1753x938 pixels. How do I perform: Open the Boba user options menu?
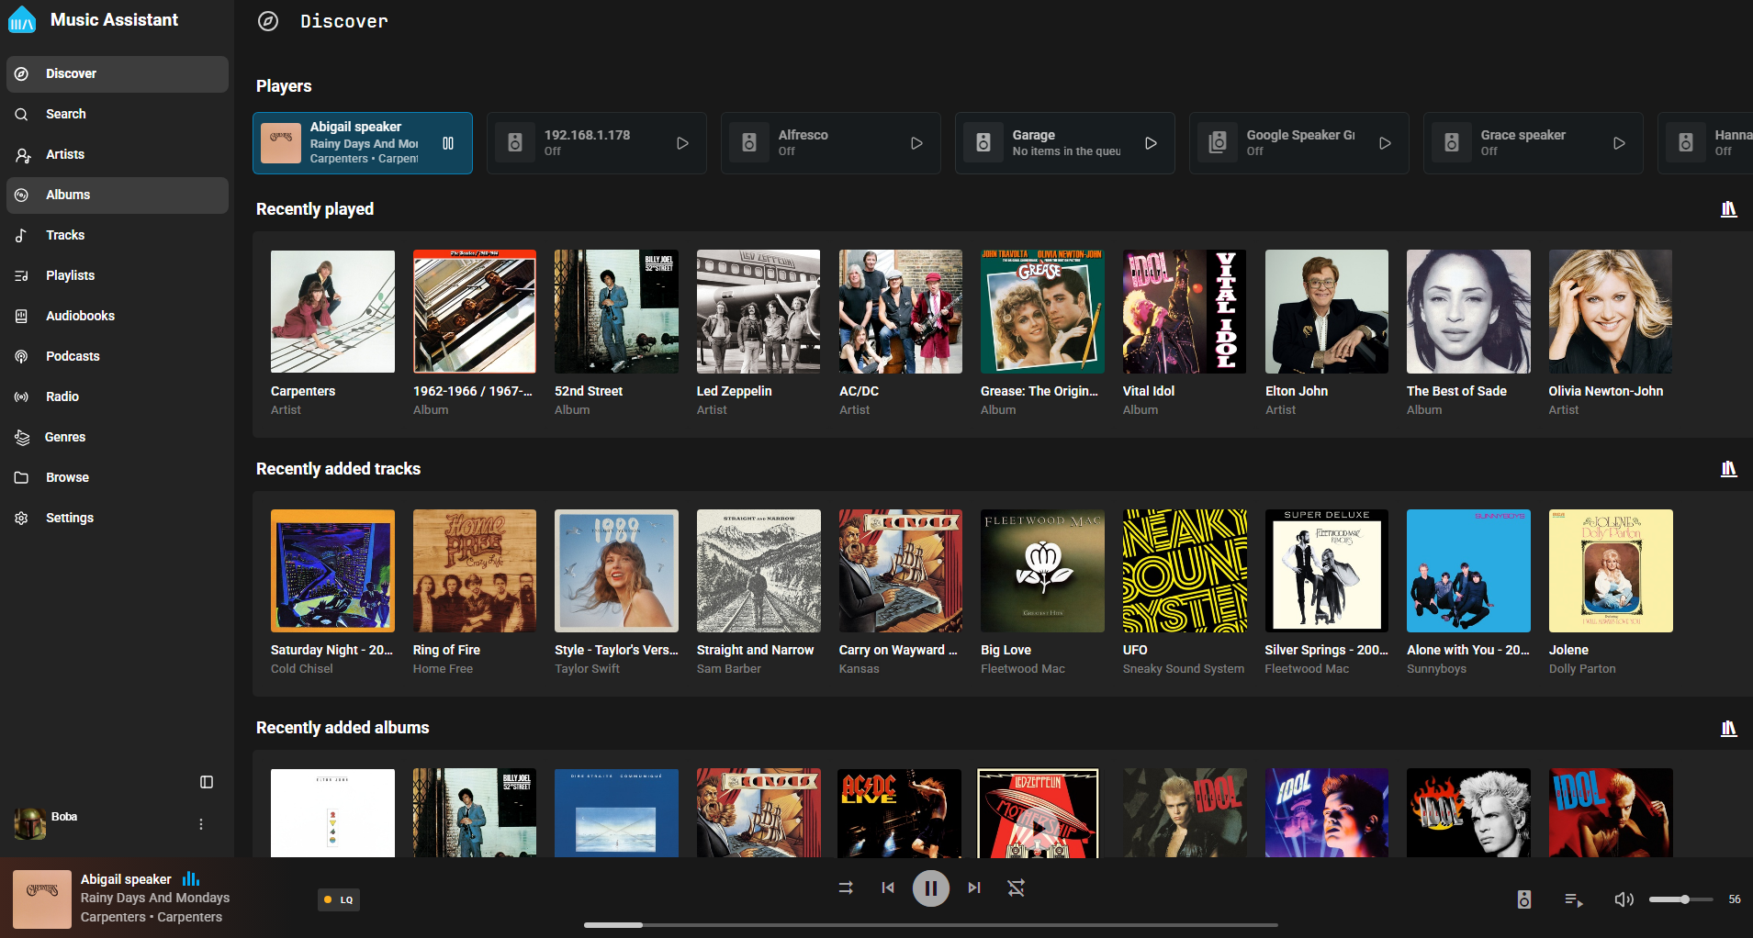click(x=201, y=824)
